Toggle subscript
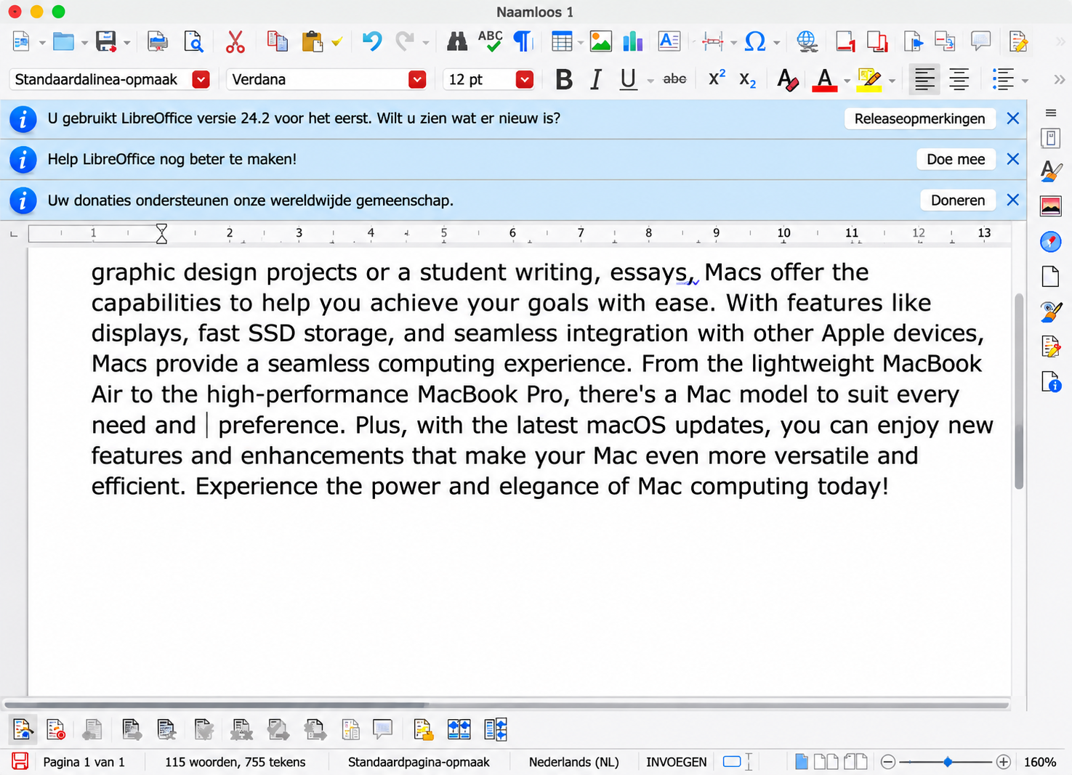The width and height of the screenshot is (1072, 775). click(748, 80)
